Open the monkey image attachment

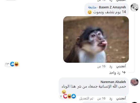pos(96,39)
